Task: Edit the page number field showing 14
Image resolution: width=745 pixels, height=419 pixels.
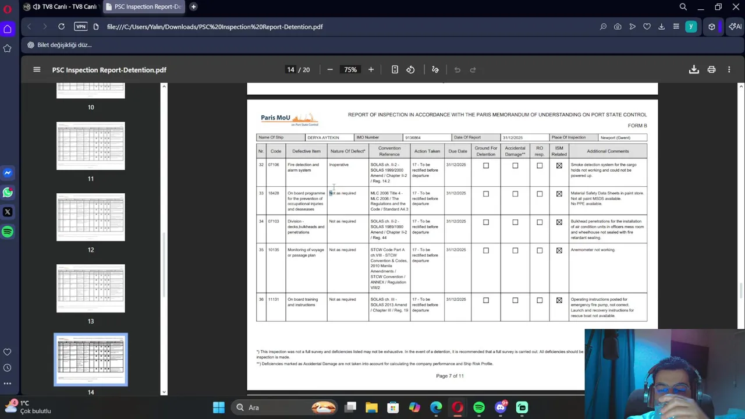Action: (x=290, y=70)
